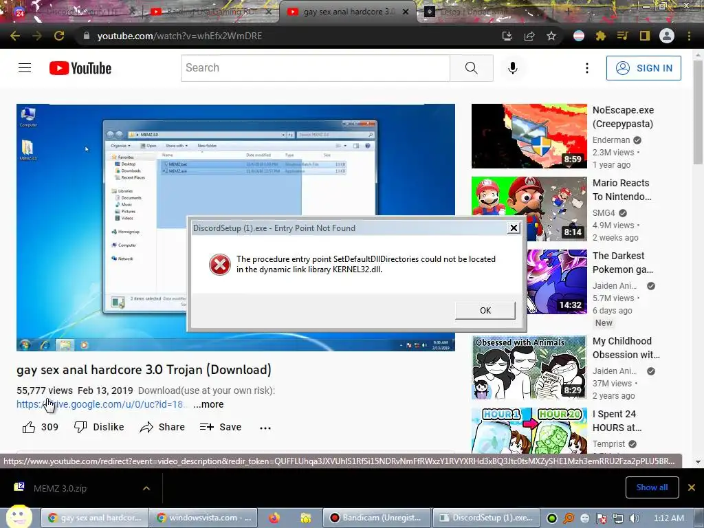
Task: Click Show all downloads button
Action: tap(652, 487)
